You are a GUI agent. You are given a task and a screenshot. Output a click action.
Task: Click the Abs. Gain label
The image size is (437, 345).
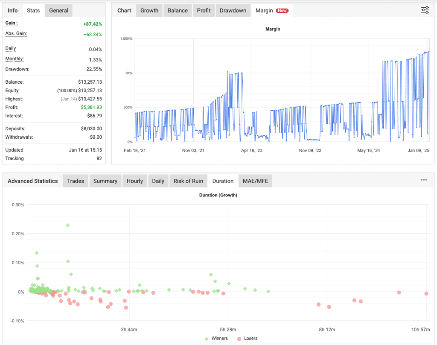(16, 33)
